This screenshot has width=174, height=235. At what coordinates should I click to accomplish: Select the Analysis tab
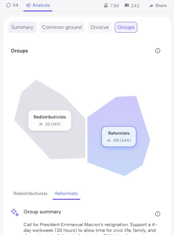pyautogui.click(x=38, y=5)
